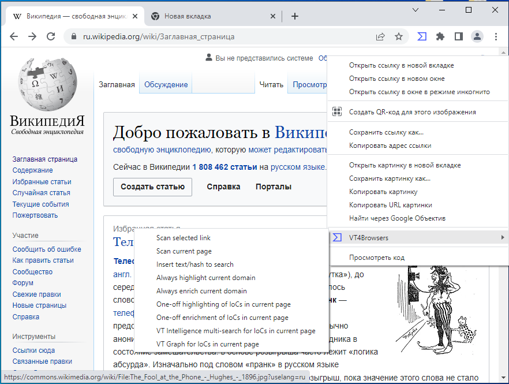
Task: Choose Открыть ссылку в новом окне
Action: click(x=417, y=79)
